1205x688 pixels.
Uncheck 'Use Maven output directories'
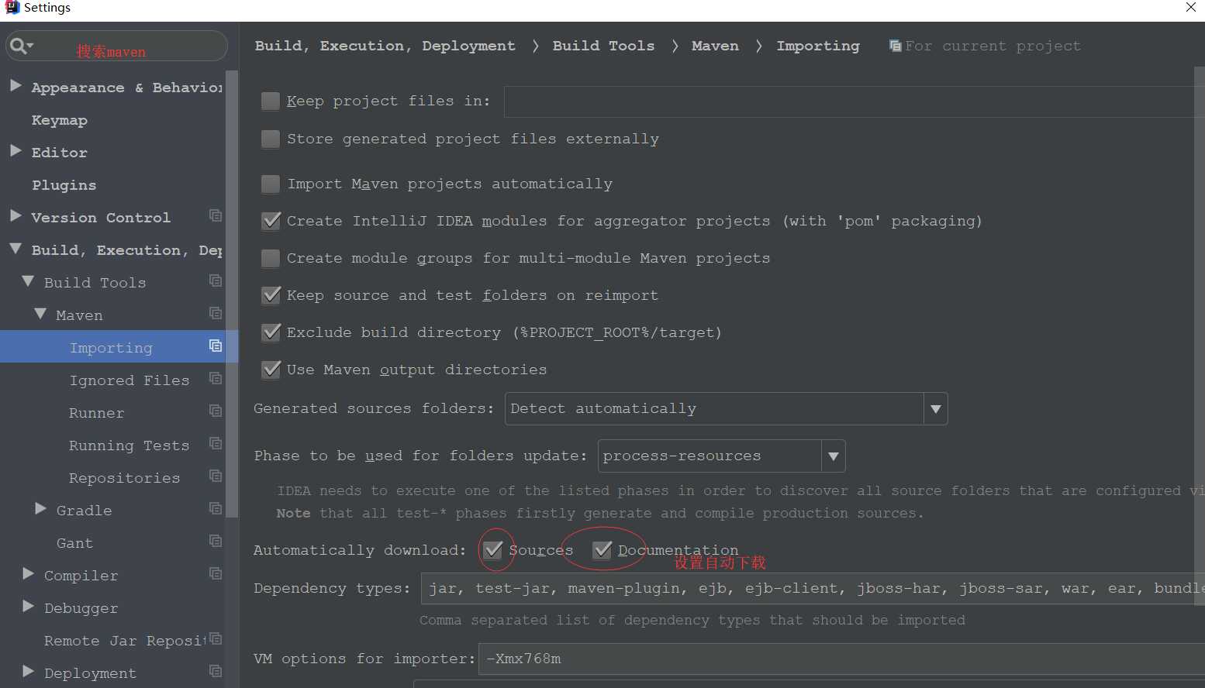tap(271, 370)
